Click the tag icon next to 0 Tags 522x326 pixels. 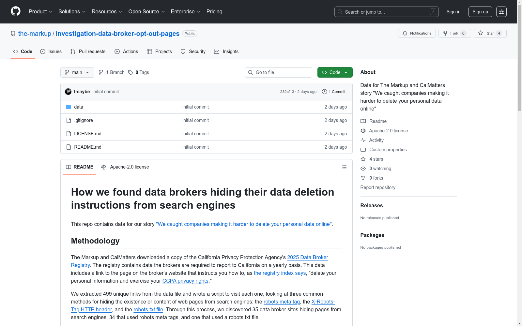pos(130,72)
